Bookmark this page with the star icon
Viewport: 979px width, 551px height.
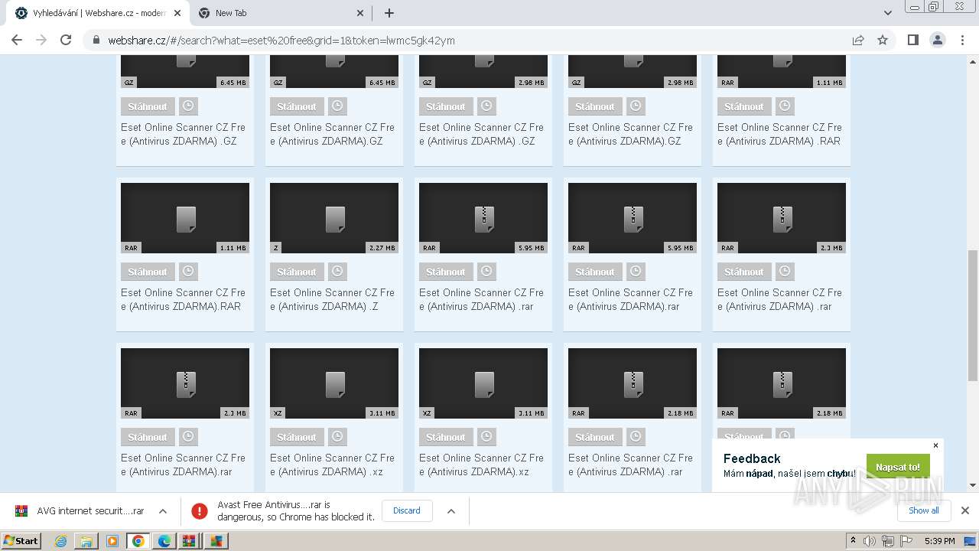(x=883, y=40)
